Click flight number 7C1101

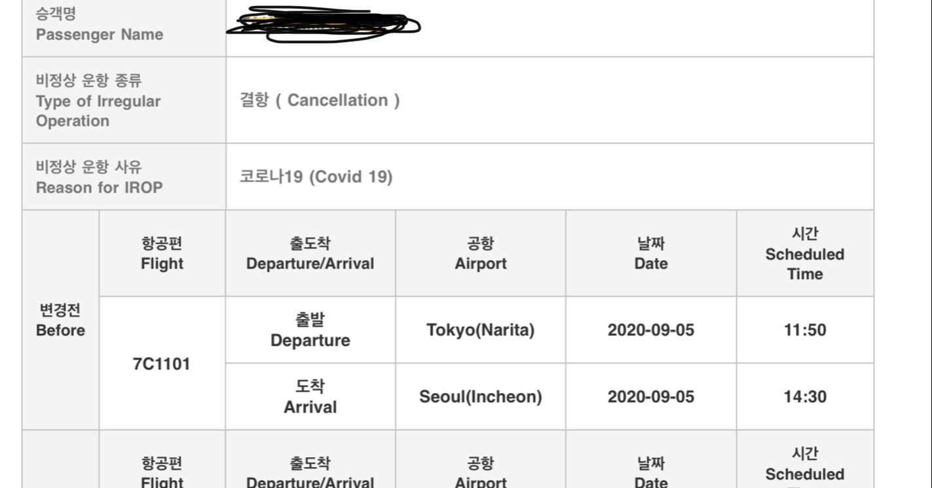tap(162, 364)
